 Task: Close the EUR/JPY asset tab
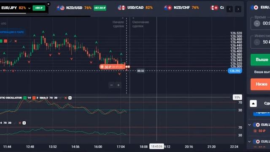(x=49, y=4)
